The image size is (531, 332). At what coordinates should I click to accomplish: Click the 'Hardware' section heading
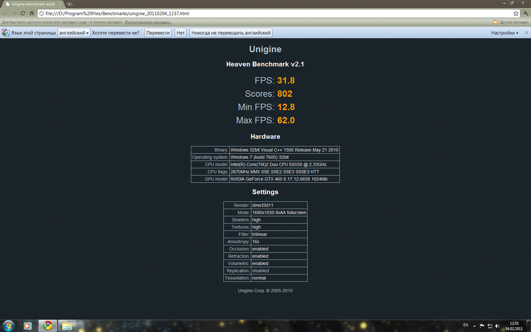[265, 137]
